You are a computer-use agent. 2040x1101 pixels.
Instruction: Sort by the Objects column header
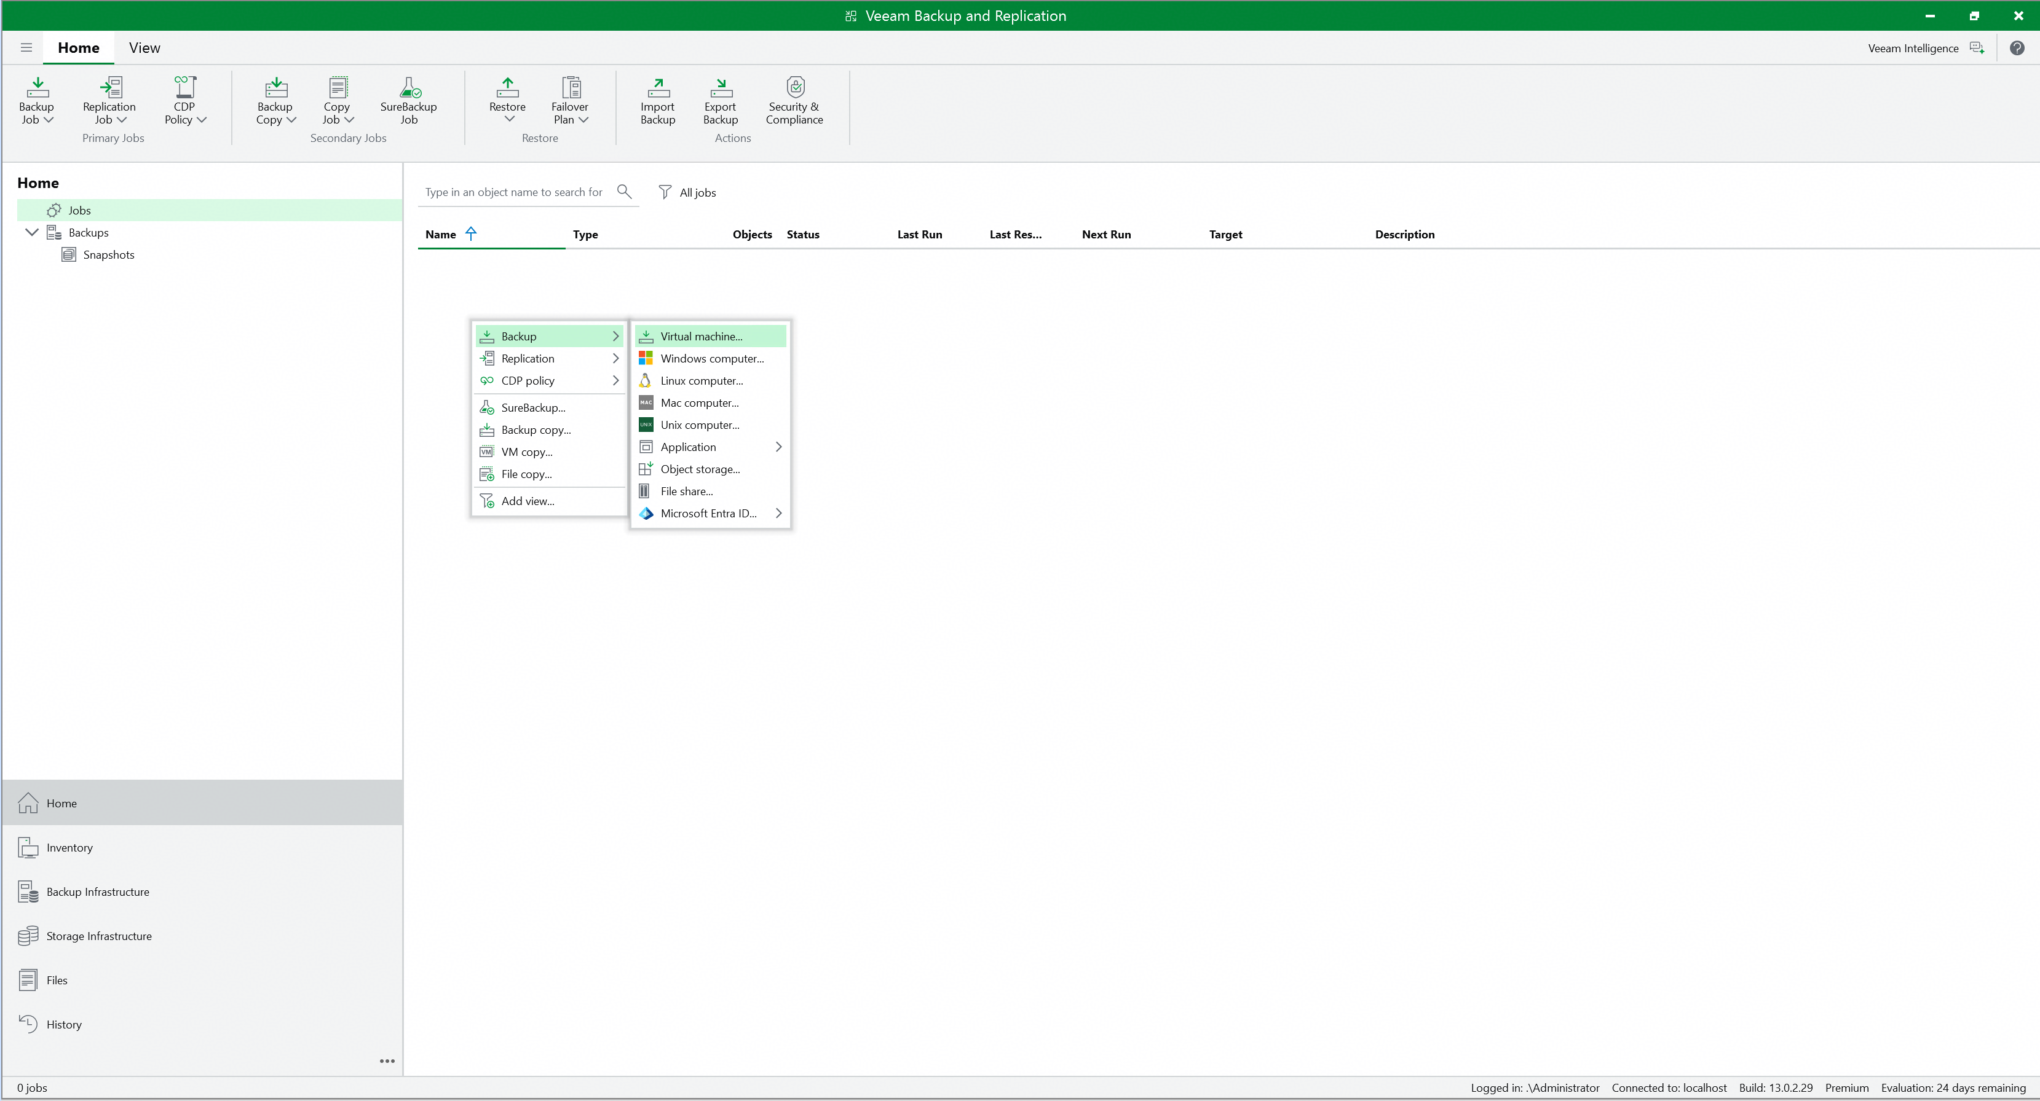click(x=753, y=234)
